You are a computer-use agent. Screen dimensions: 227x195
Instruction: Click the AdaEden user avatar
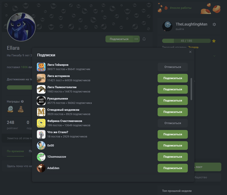tap(41, 168)
